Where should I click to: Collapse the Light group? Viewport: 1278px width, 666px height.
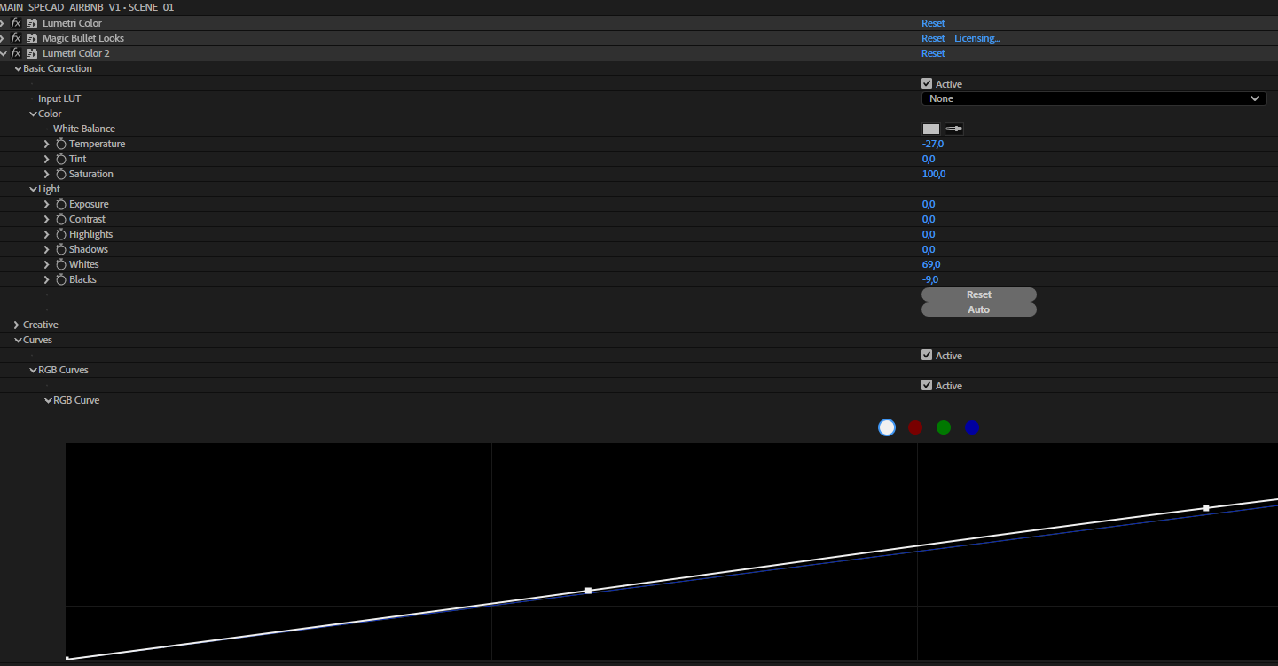point(33,189)
